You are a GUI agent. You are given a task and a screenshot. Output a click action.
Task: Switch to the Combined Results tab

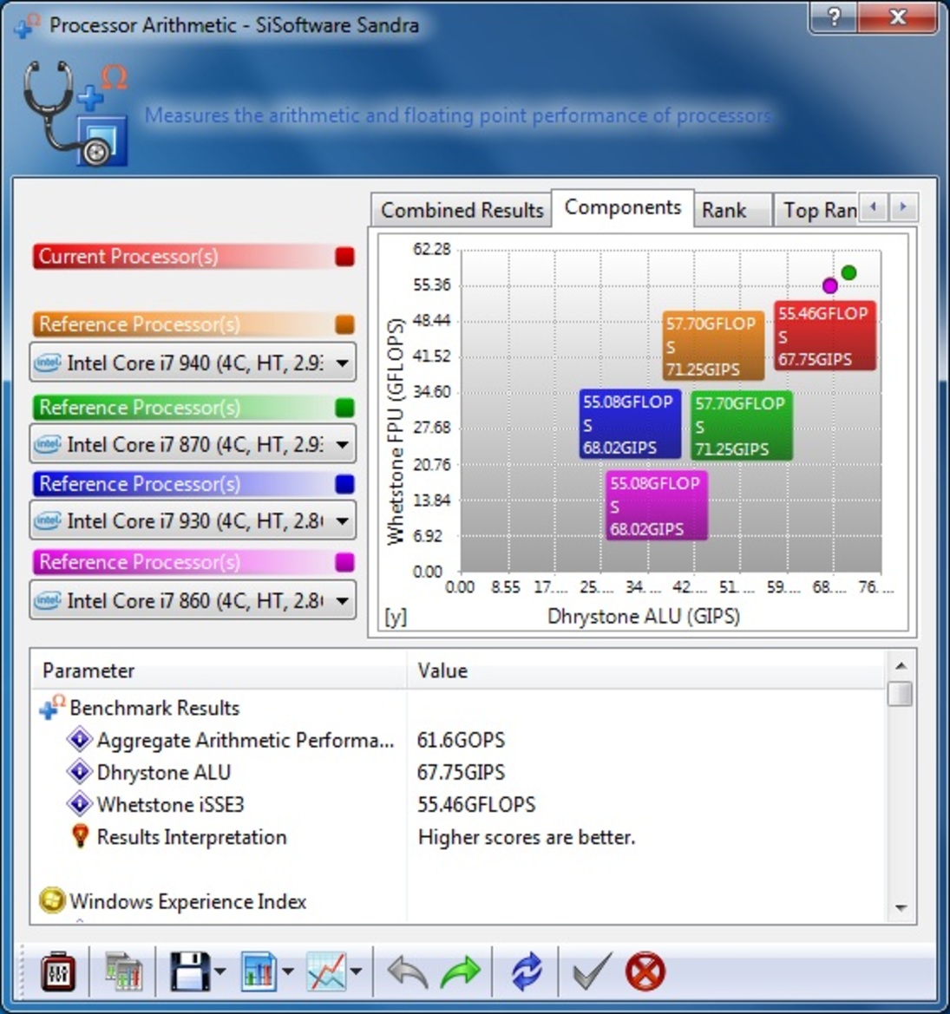[x=462, y=210]
